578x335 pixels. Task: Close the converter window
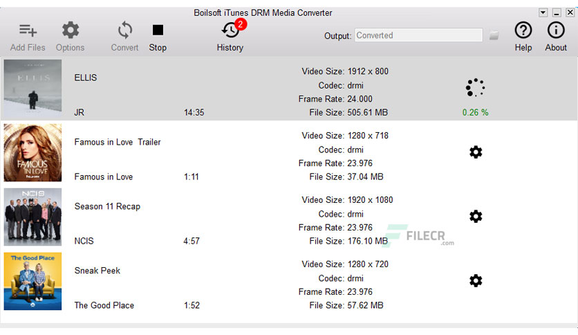(x=570, y=12)
